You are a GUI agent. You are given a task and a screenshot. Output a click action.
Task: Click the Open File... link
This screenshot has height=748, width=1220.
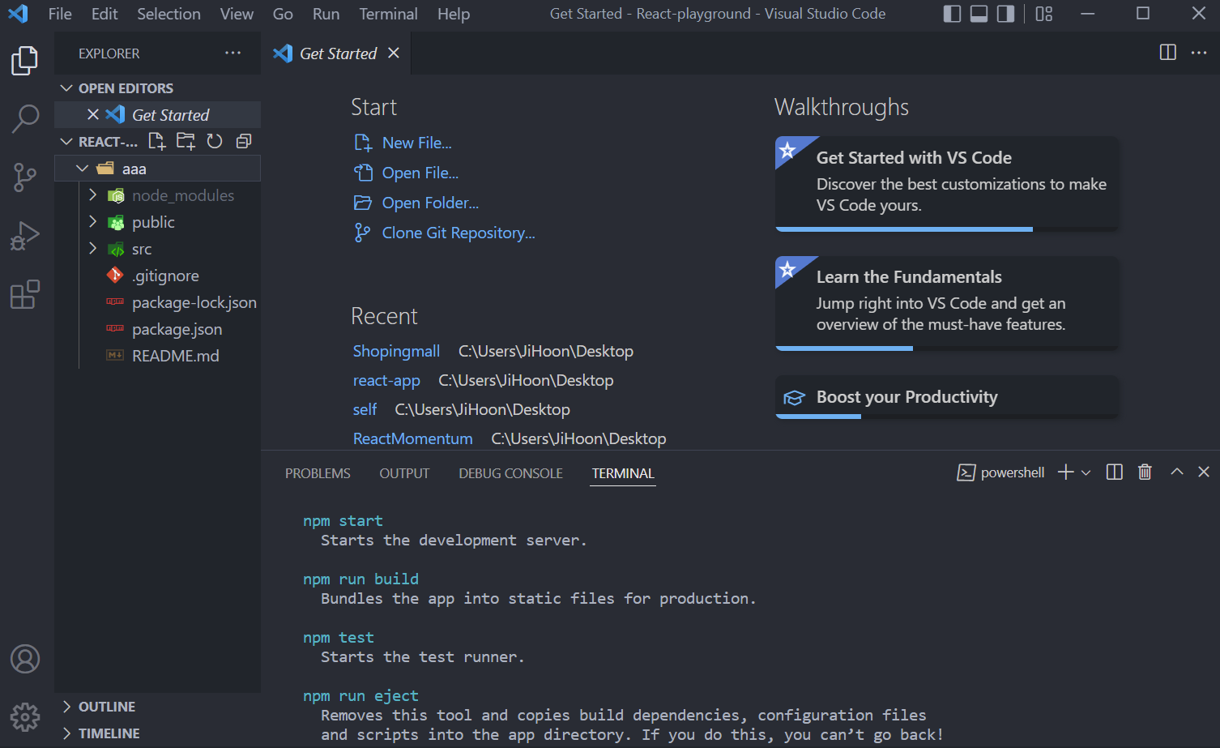click(x=420, y=173)
